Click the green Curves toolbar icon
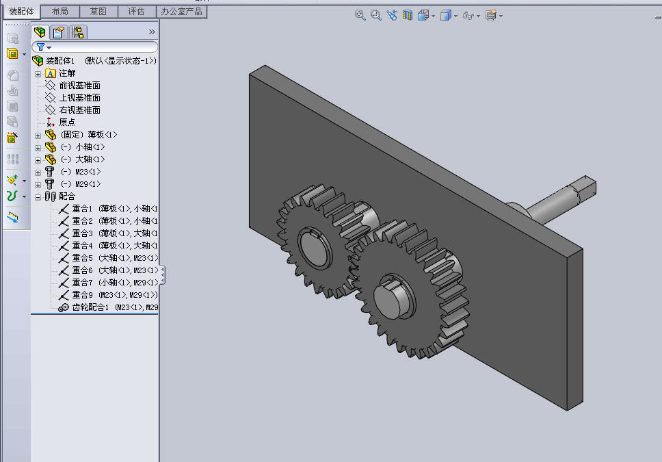Viewport: 662px width, 462px height. coord(12,196)
